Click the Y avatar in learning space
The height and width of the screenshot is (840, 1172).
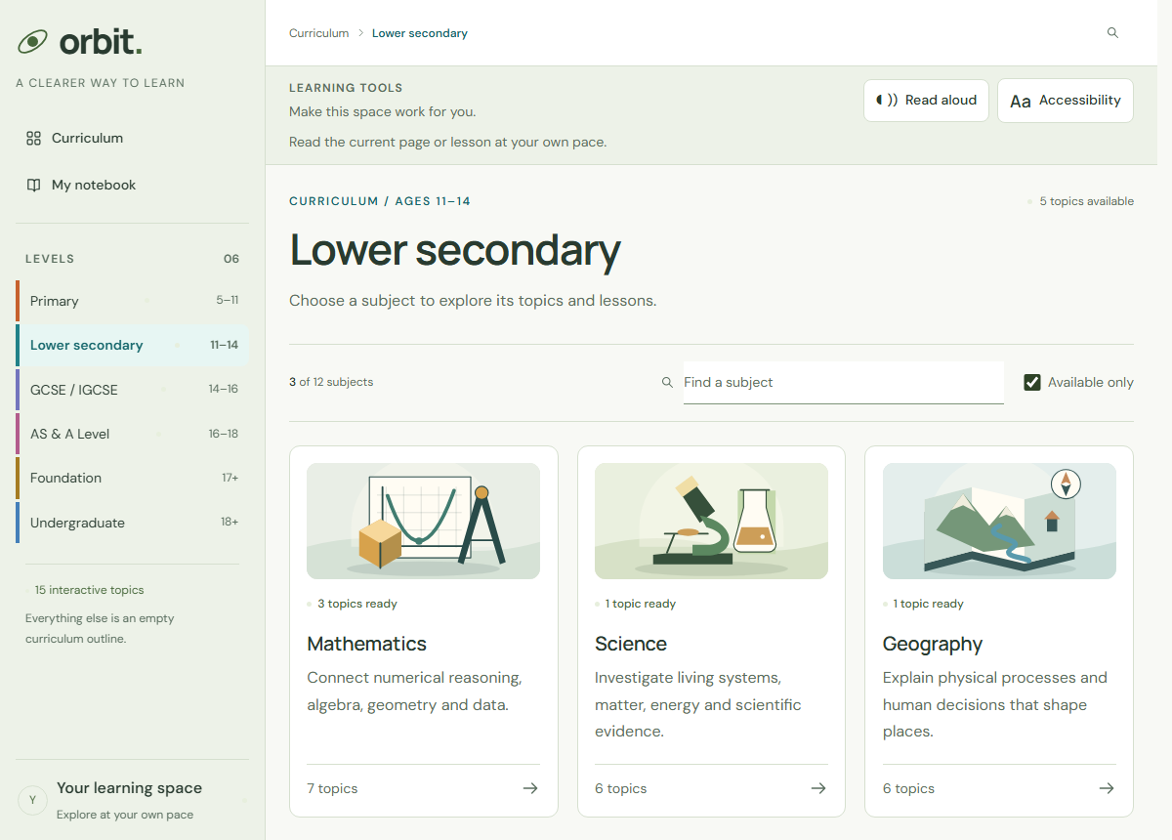tap(32, 800)
